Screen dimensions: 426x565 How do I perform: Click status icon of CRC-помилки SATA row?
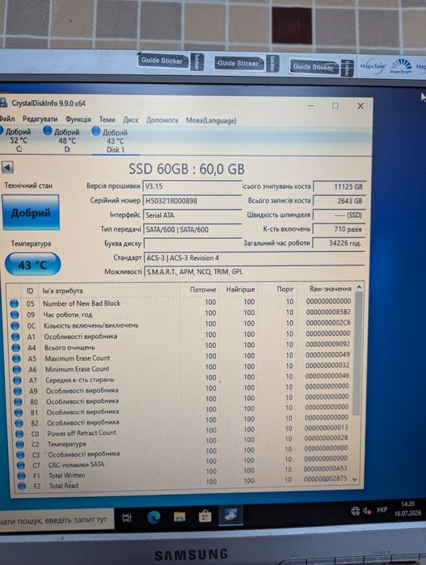click(x=21, y=465)
